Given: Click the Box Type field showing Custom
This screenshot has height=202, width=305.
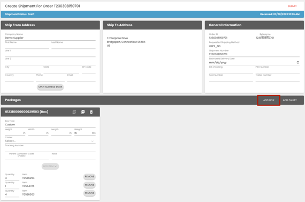Looking at the screenshot, I should tap(50, 125).
